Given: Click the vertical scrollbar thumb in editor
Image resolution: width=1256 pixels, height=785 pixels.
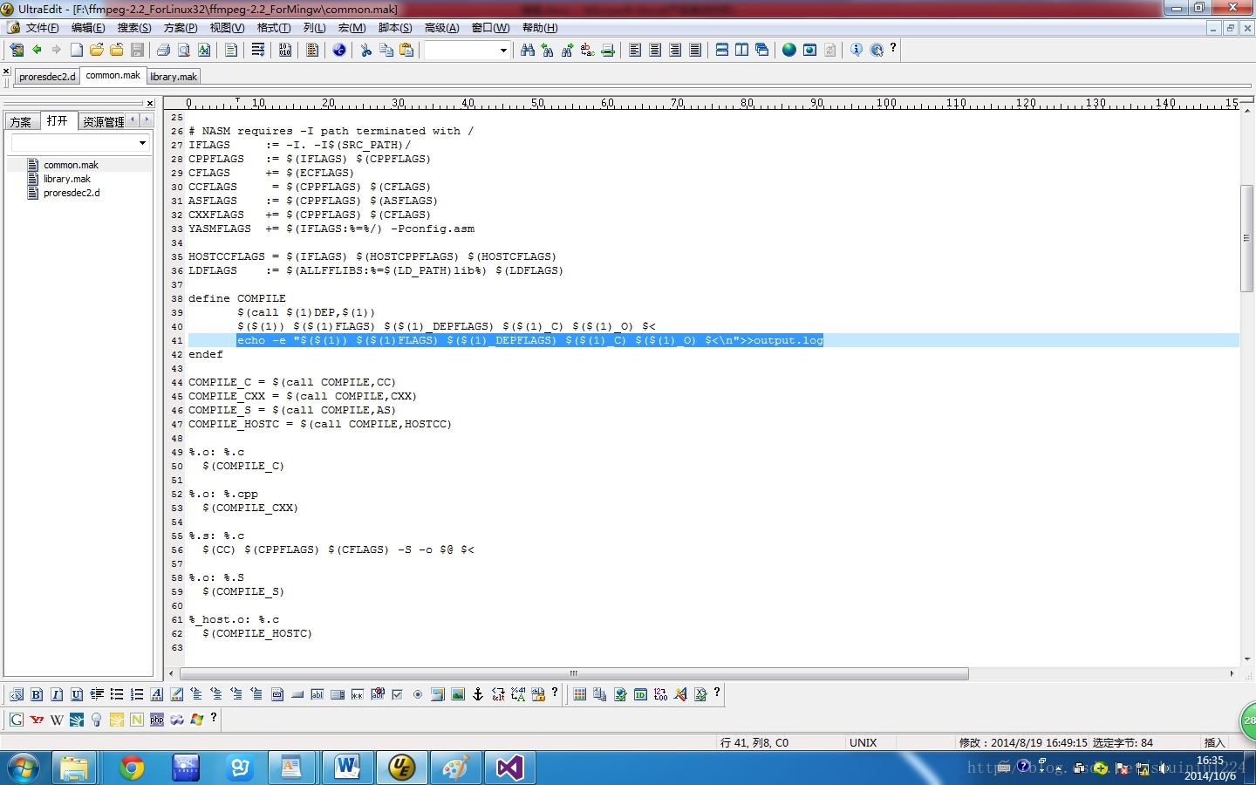Looking at the screenshot, I should [1246, 238].
